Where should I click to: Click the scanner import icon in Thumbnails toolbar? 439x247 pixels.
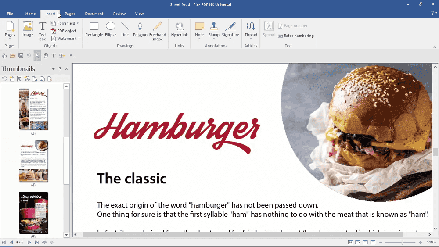coord(27,79)
